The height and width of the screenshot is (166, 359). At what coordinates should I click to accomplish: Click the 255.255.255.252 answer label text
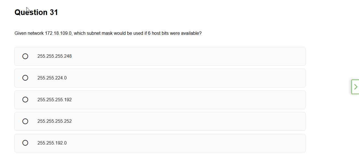(x=55, y=121)
